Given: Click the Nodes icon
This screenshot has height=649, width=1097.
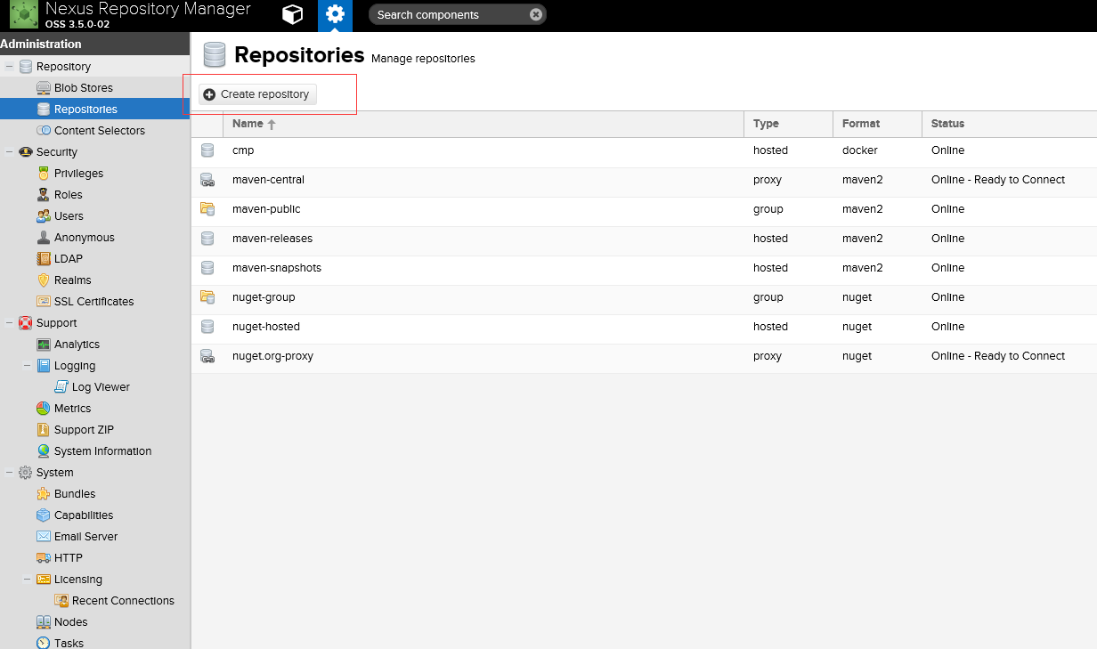Looking at the screenshot, I should tap(44, 622).
